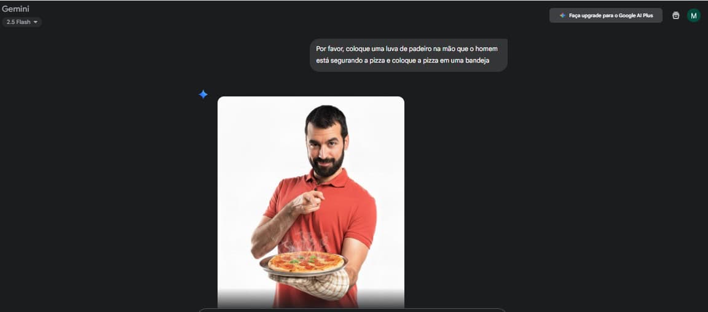708x312 pixels.
Task: Click the colorful sparkle in upgrade button
Action: [x=562, y=15]
